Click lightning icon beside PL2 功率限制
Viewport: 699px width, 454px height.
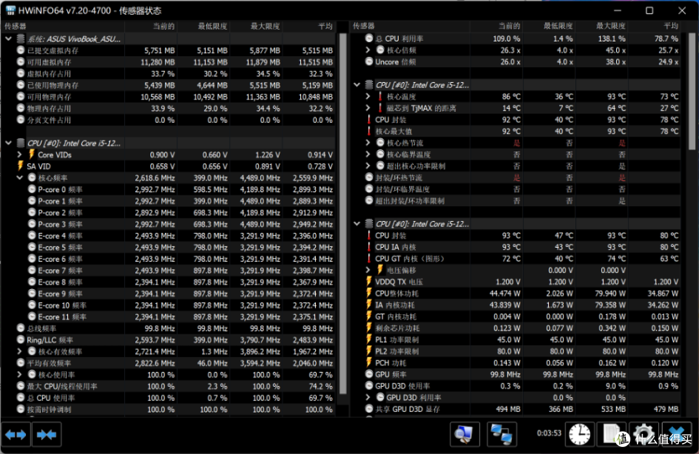click(369, 351)
